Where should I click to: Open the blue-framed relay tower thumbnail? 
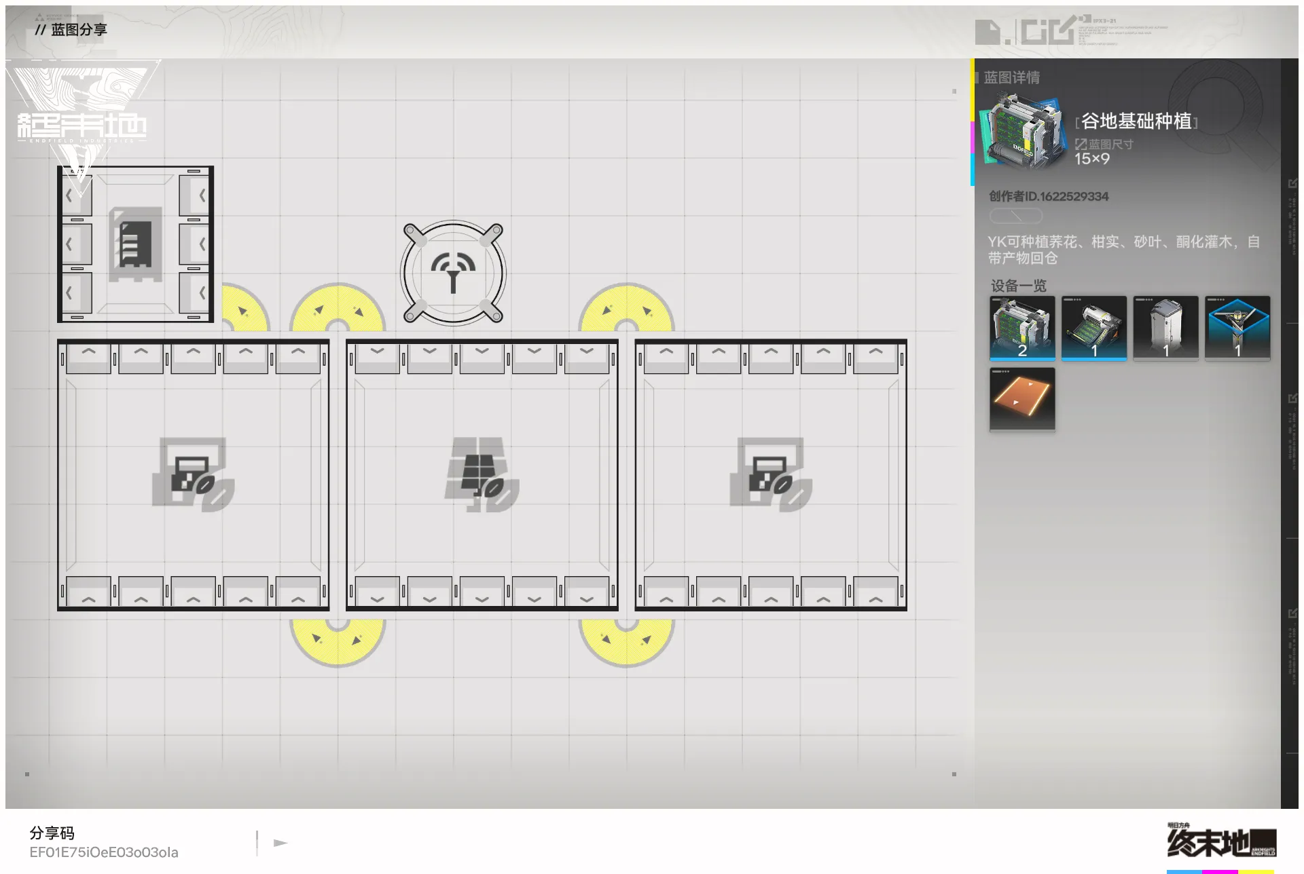pyautogui.click(x=1237, y=328)
